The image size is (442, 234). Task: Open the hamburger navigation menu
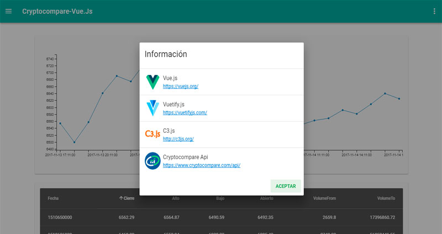tap(8, 11)
